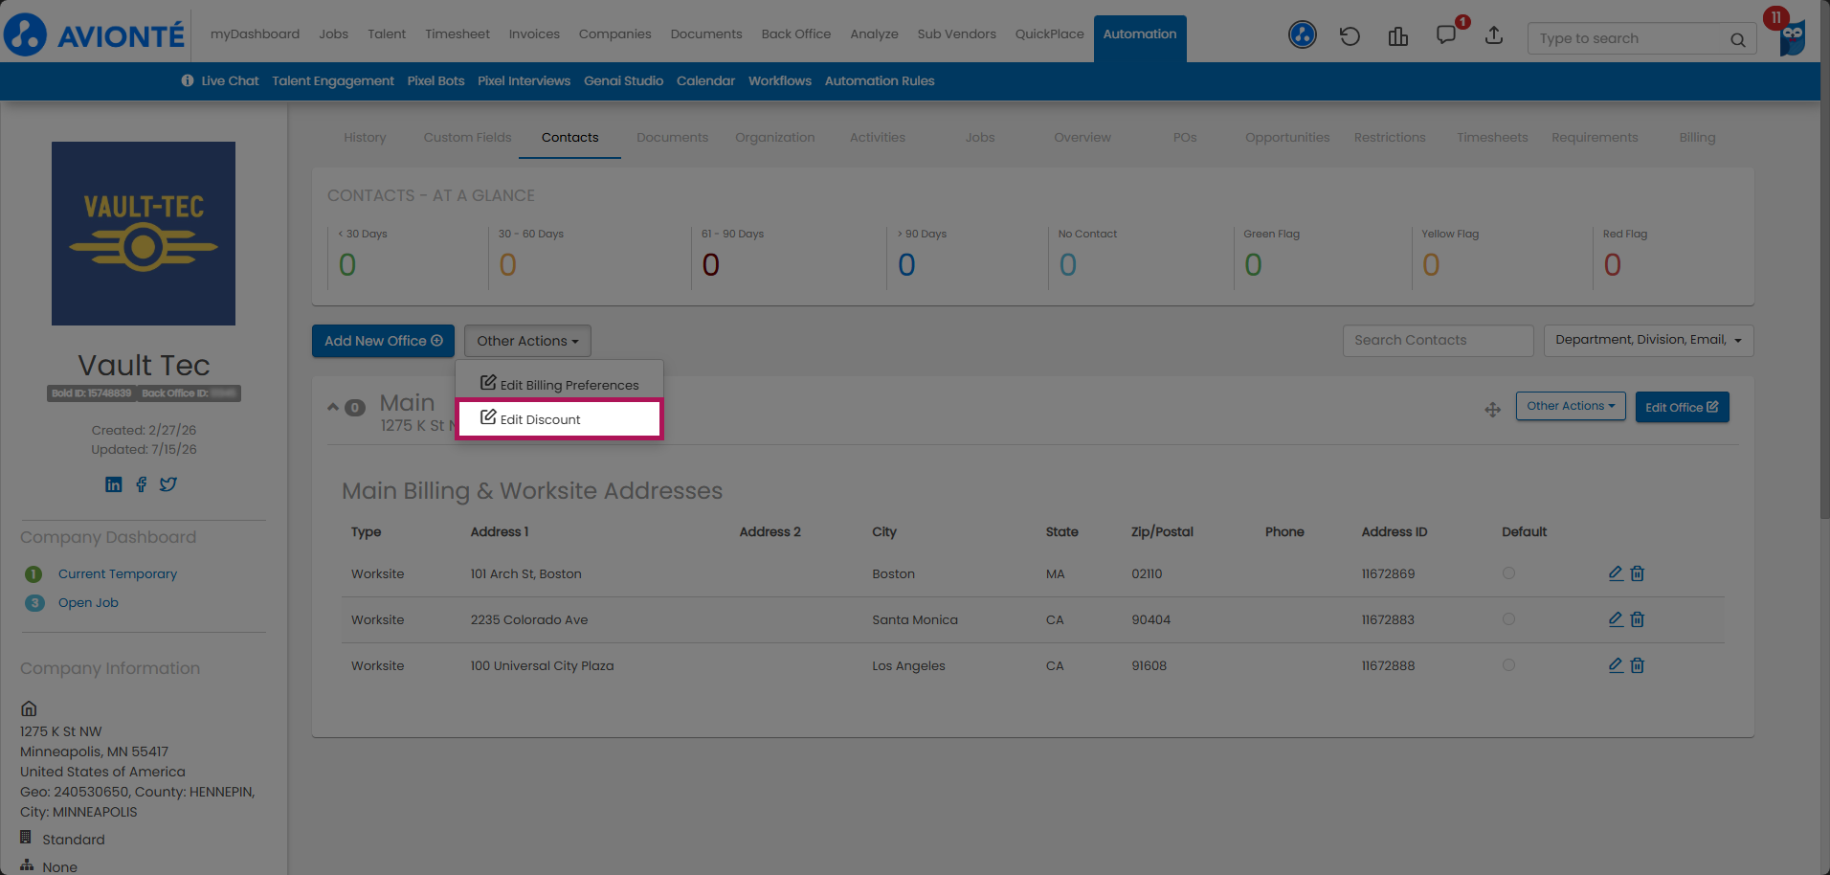The width and height of the screenshot is (1830, 875).
Task: Select Edit Discount from the menu
Action: click(559, 419)
